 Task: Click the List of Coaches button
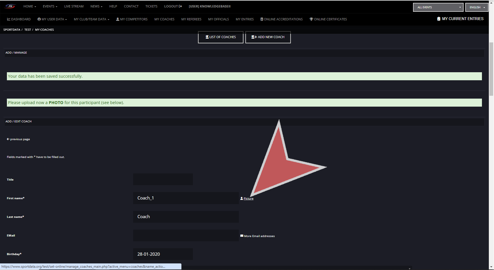click(220, 37)
